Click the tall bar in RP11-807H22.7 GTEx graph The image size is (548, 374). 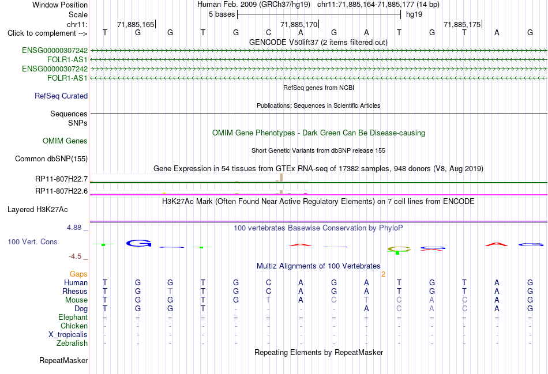[x=281, y=177]
